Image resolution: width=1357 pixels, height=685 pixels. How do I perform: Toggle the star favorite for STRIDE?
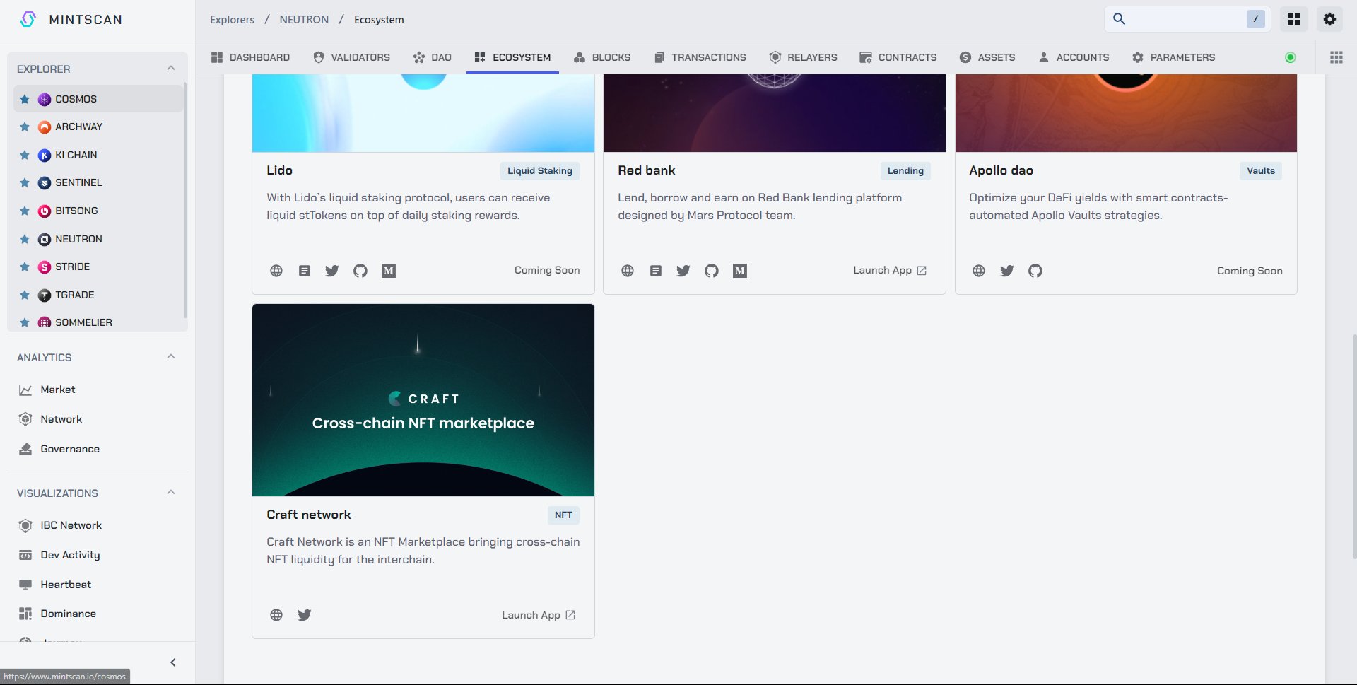(x=25, y=267)
